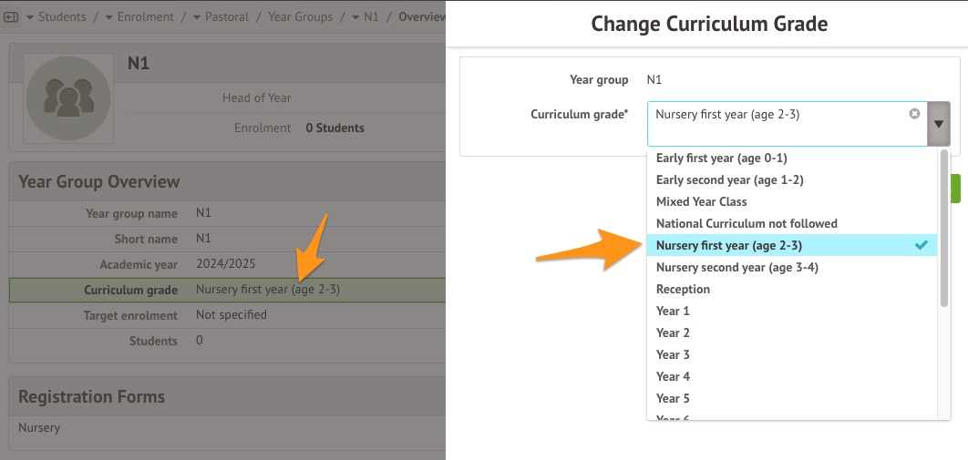Select Year 1 from the list

[x=673, y=311]
